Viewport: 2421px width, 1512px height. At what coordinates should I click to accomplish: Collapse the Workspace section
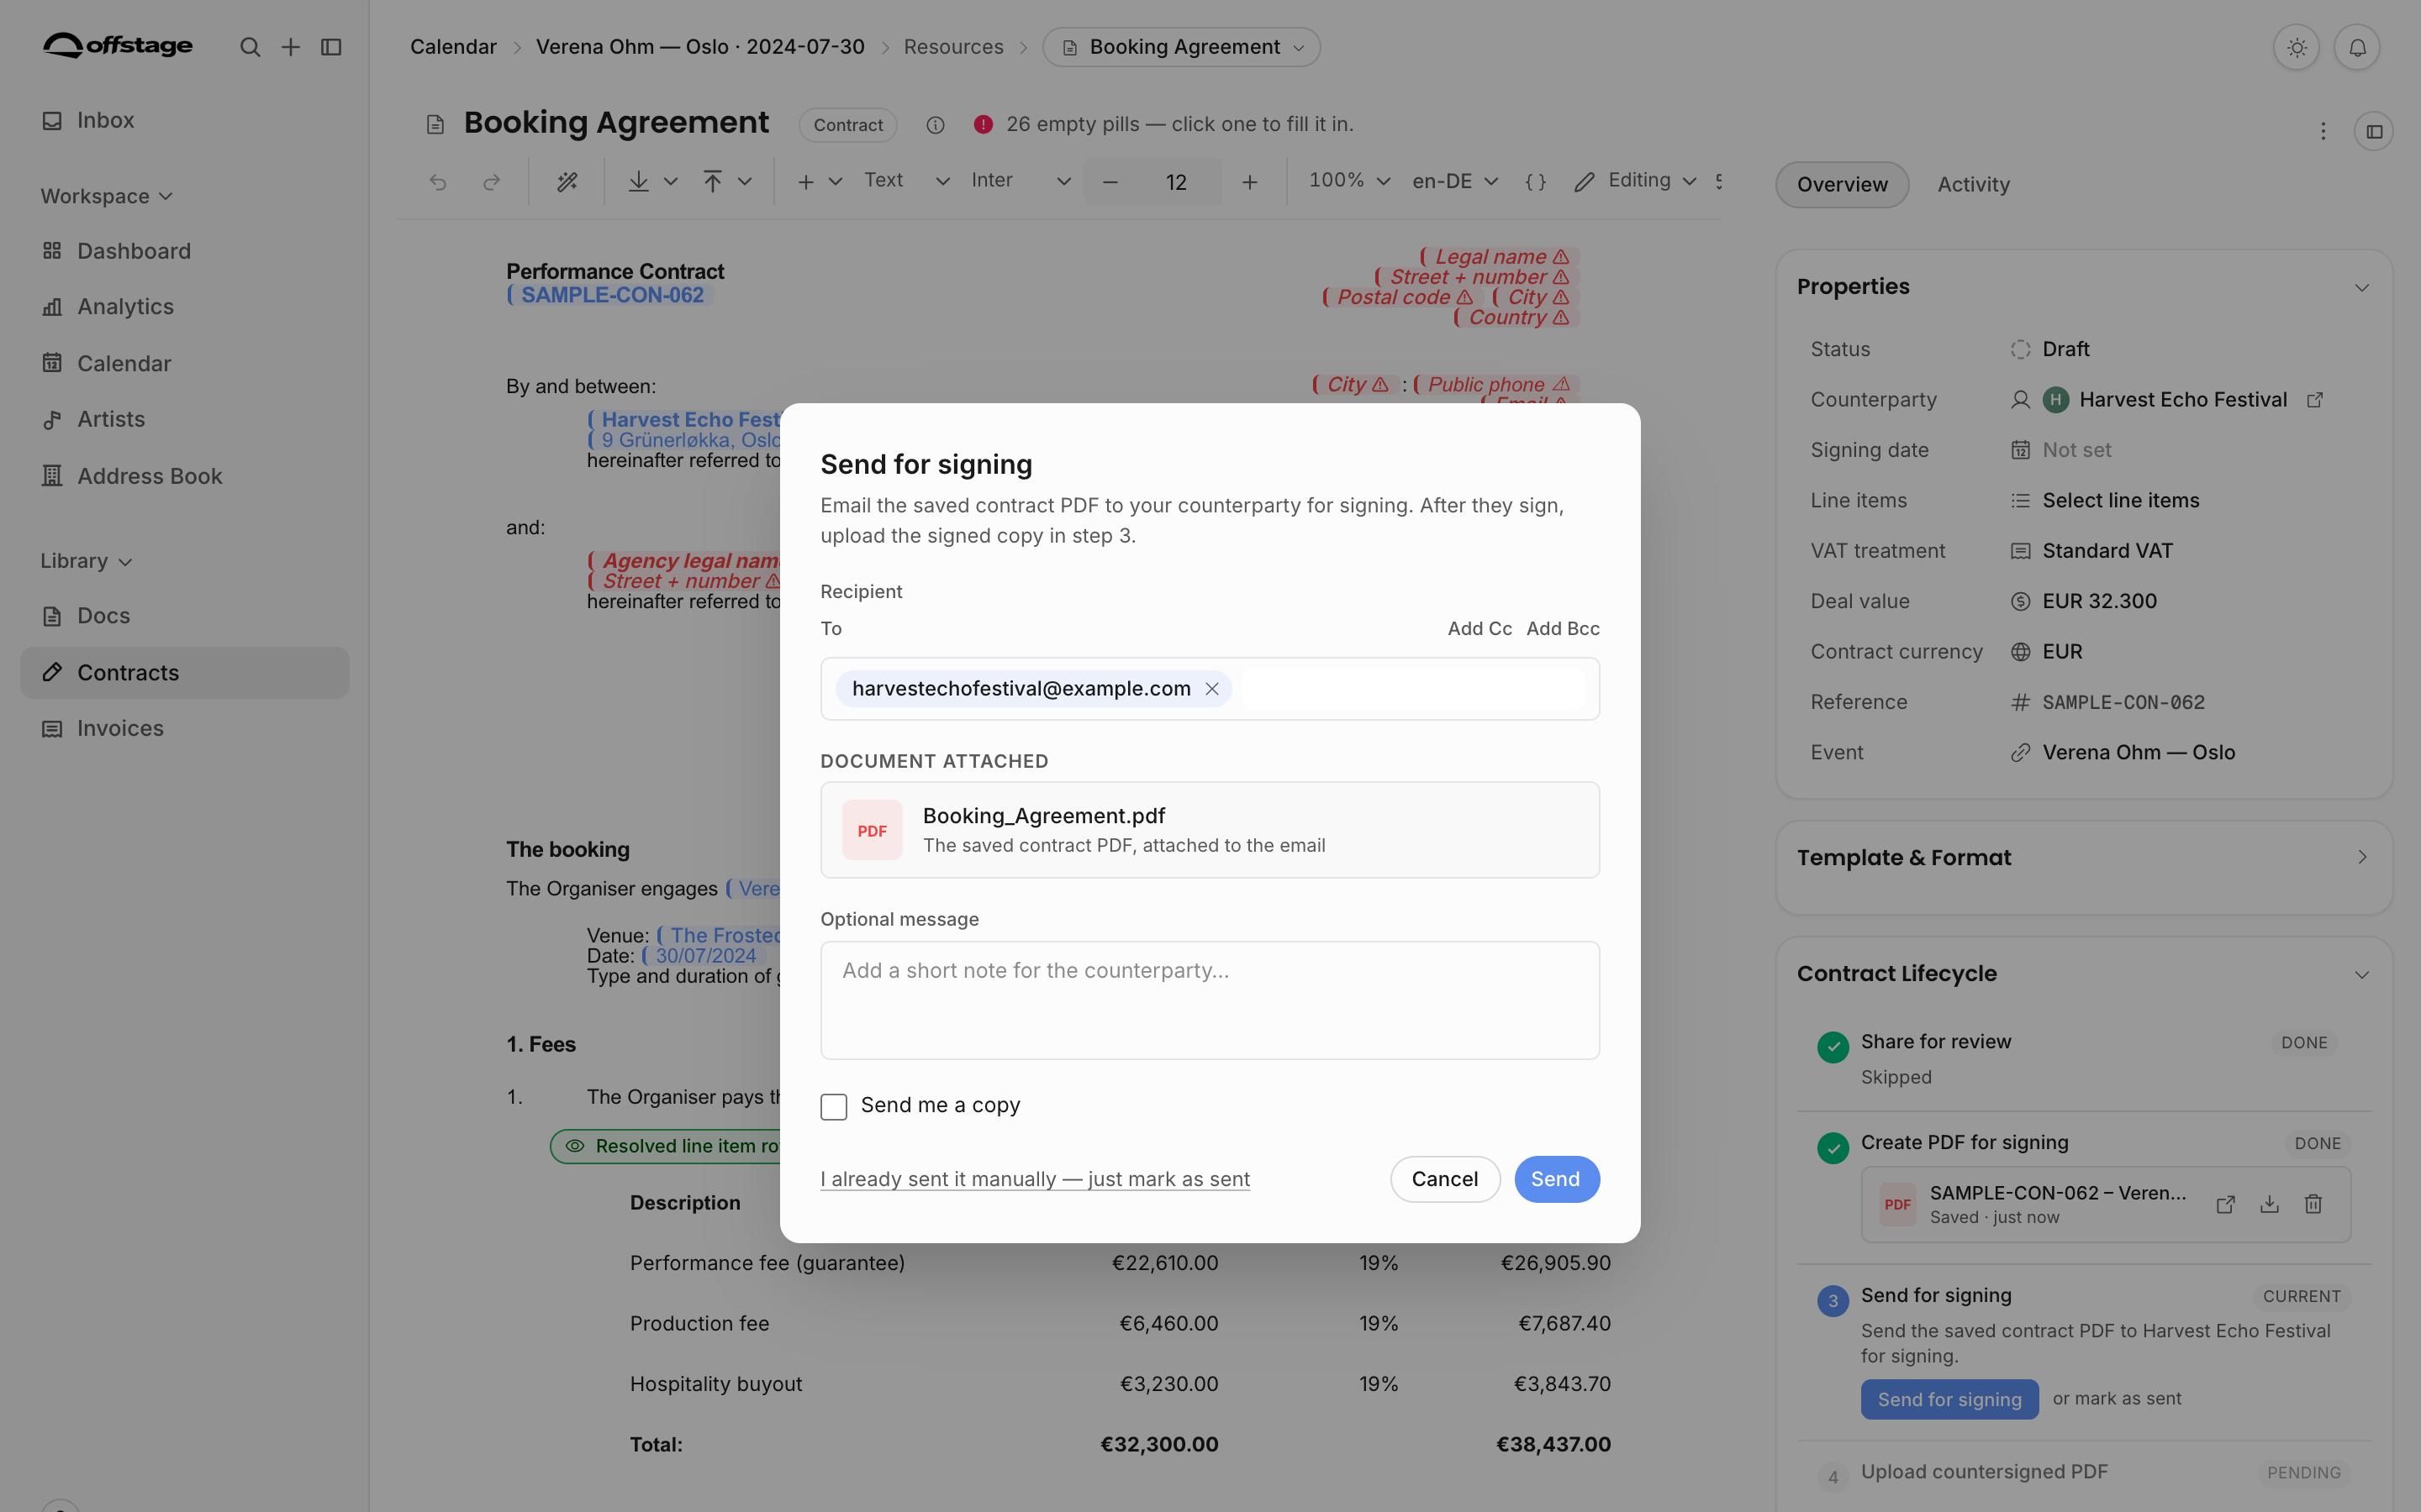(107, 196)
